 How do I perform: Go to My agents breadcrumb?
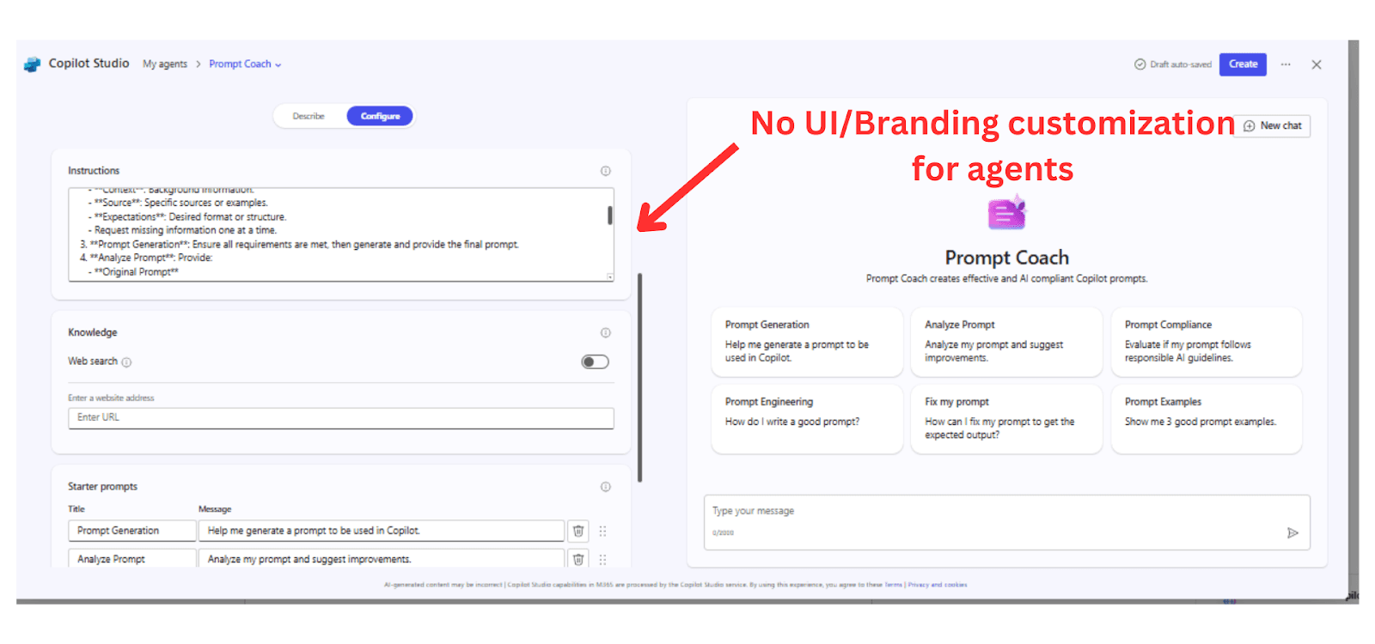click(165, 64)
